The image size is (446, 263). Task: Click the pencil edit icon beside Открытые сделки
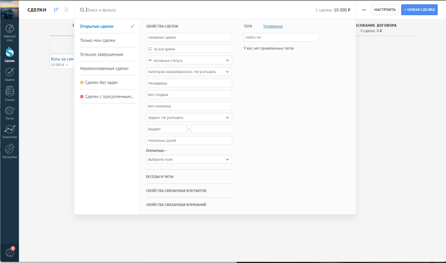132,26
